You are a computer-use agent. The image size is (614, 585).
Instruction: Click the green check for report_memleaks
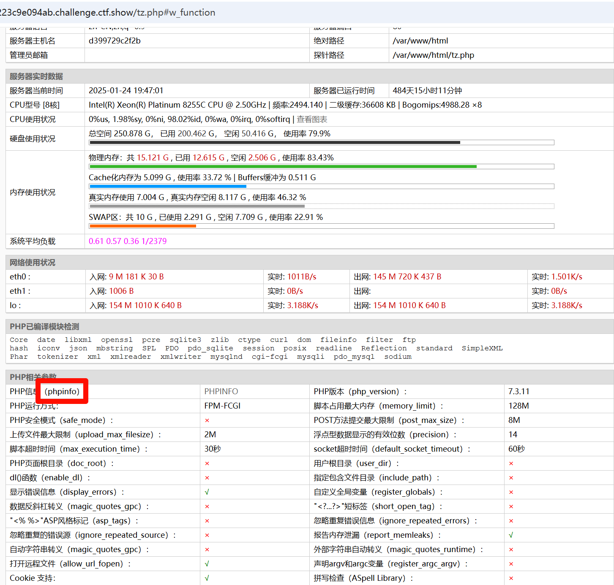(x=511, y=535)
